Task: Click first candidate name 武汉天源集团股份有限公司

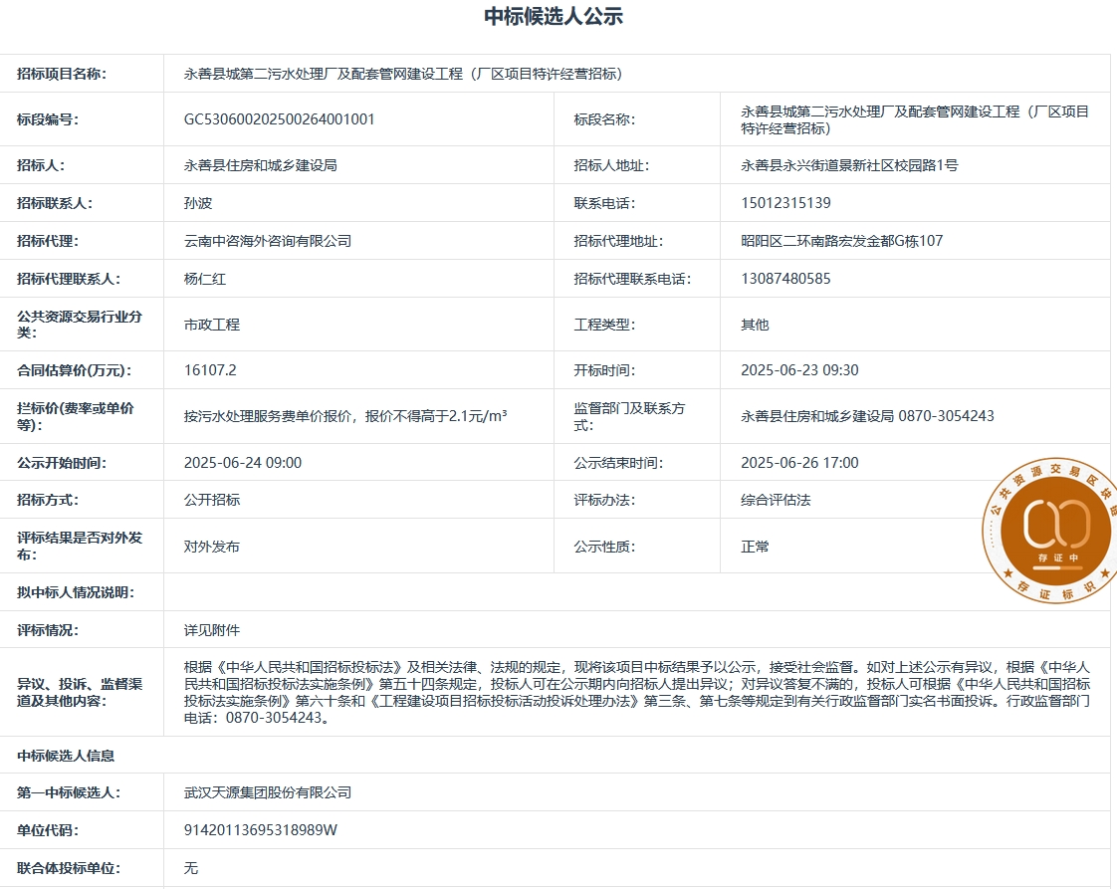Action: [x=268, y=792]
